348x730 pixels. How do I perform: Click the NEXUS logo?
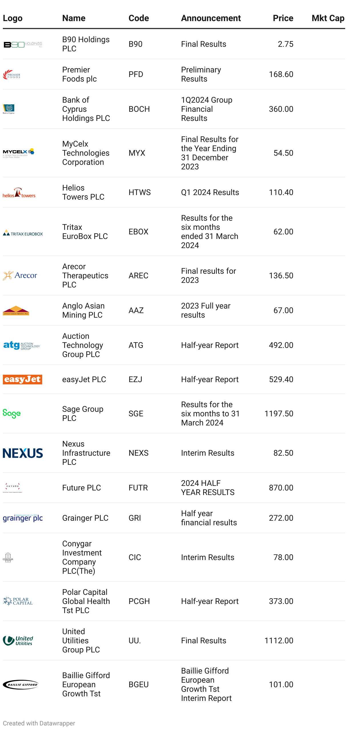(23, 453)
